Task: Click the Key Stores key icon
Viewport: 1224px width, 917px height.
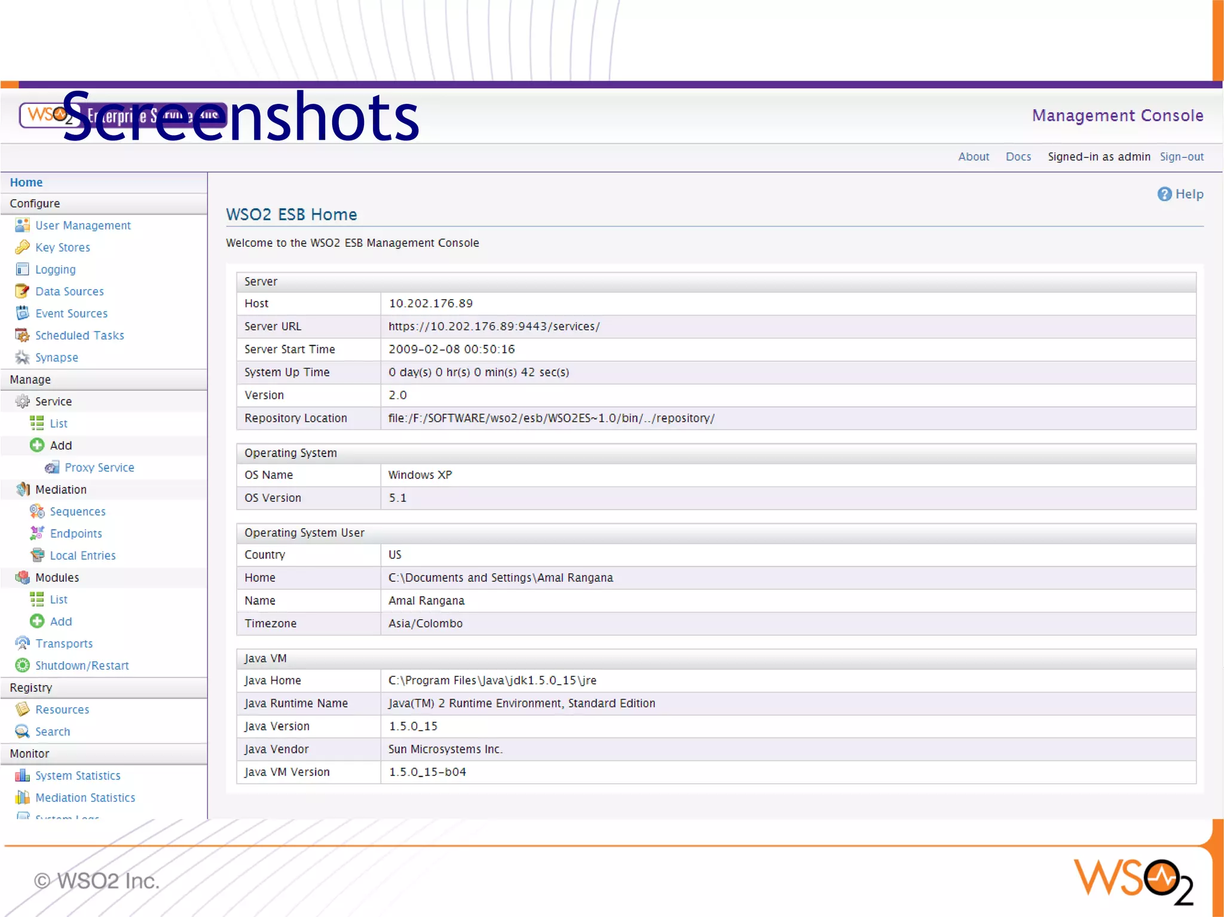Action: click(x=22, y=247)
